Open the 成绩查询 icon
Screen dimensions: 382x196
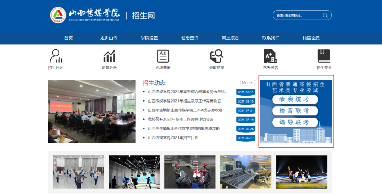point(163,56)
